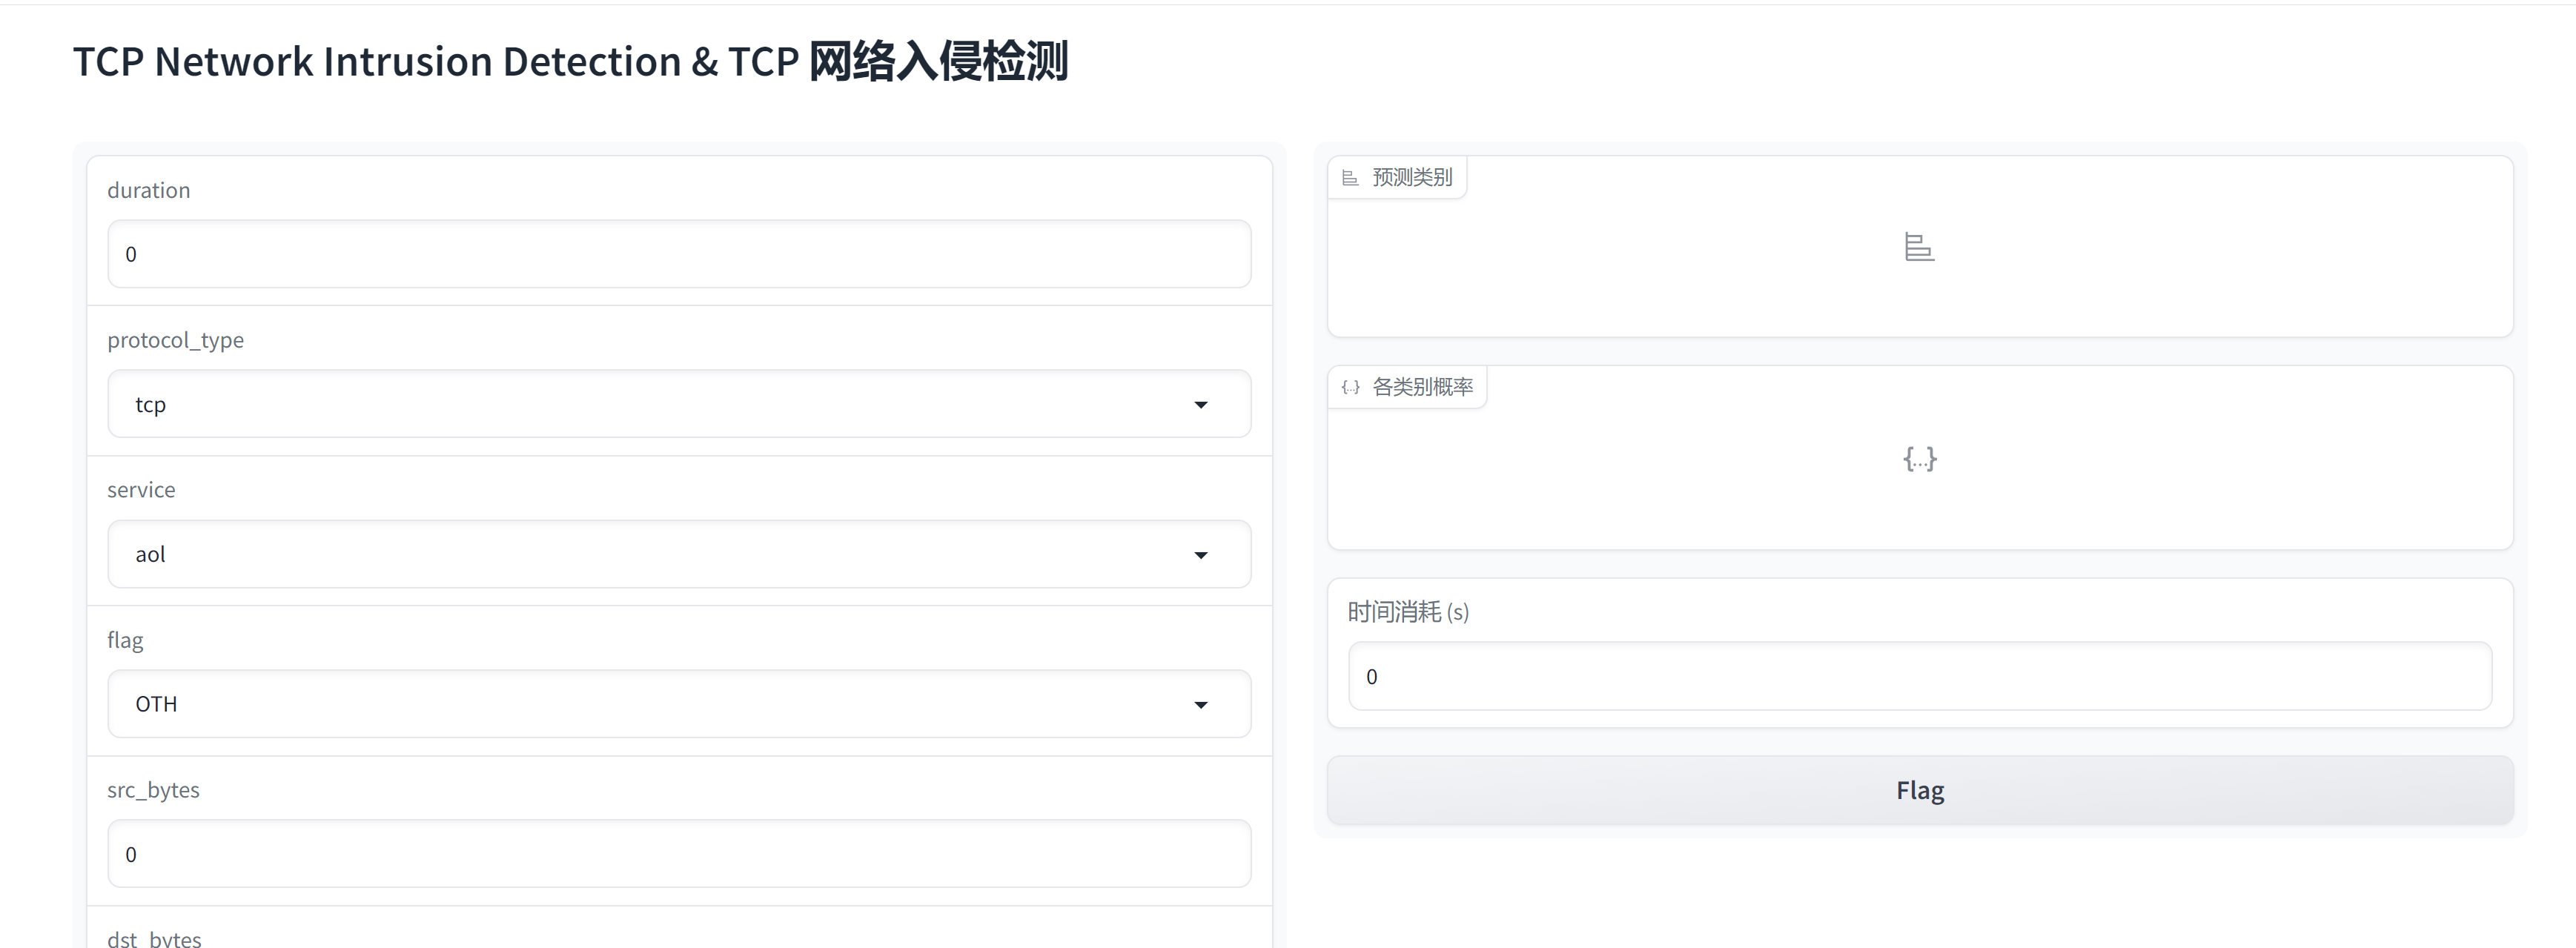Open the flag dropdown showing OTH
Screen dimensions: 2576x948
click(679, 704)
